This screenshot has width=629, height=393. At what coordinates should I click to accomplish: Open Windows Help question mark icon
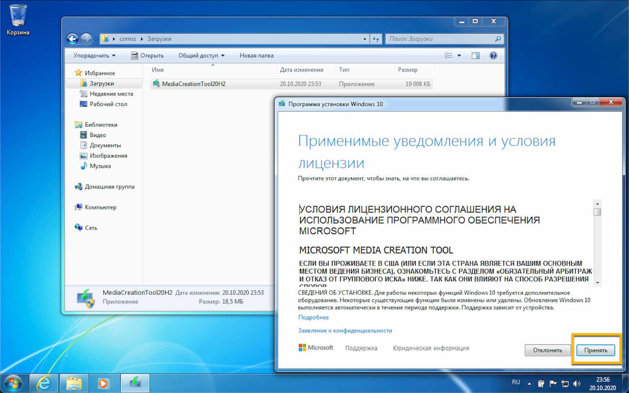(x=493, y=55)
